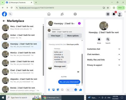
Task: Open the Facebook search magnifier
Action: coord(10,14)
